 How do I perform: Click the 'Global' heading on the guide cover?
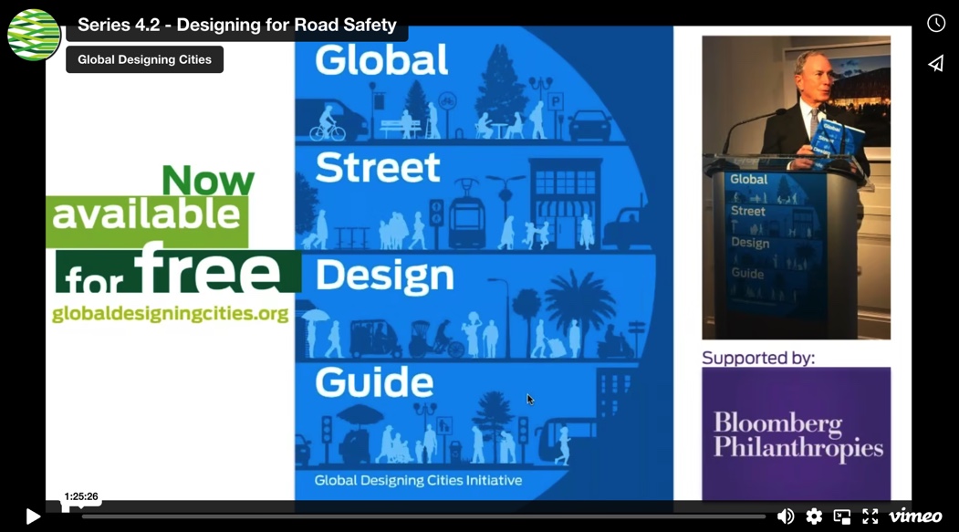(381, 60)
